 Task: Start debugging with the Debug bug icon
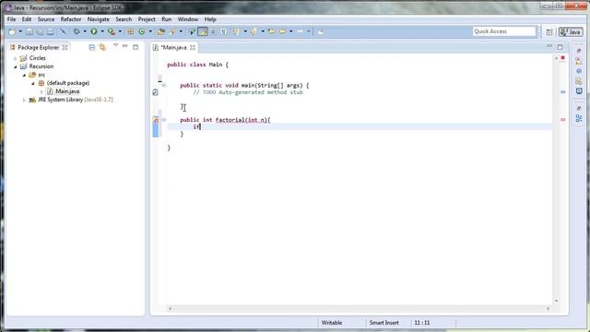click(x=77, y=32)
